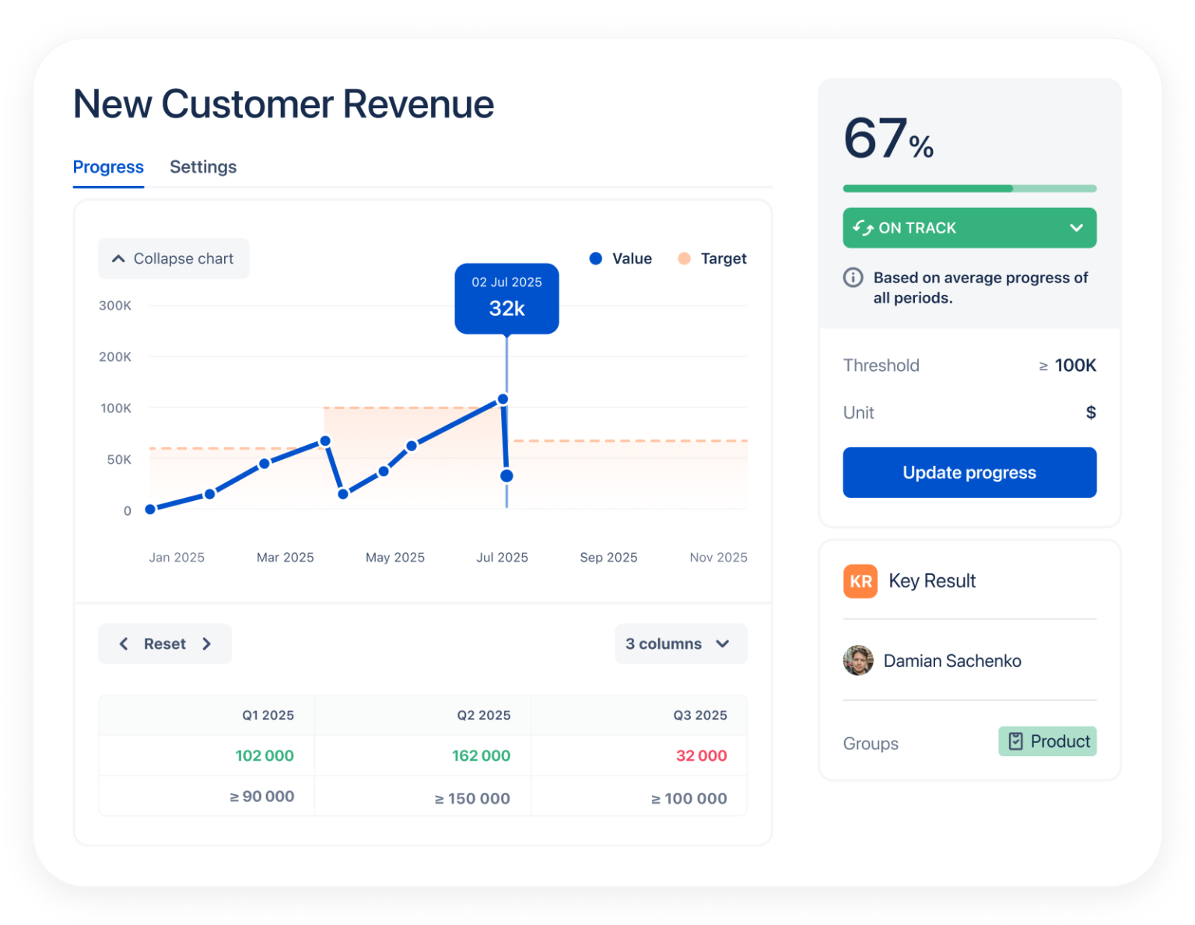Click the 02 Jul 2025 tooltip
The height and width of the screenshot is (925, 1195).
coord(506,299)
